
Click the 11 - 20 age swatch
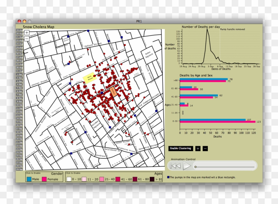click(84, 179)
